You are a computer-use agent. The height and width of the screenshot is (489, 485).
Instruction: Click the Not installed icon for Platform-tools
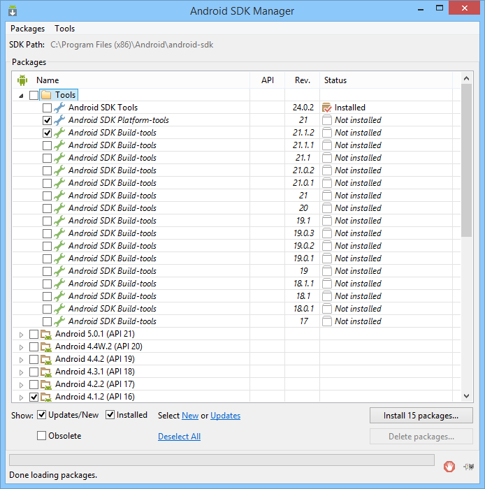[327, 120]
